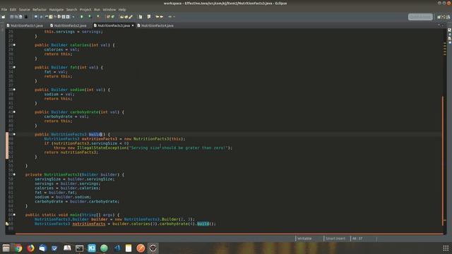
Task: Open the Navigate menu
Action: coord(56,9)
